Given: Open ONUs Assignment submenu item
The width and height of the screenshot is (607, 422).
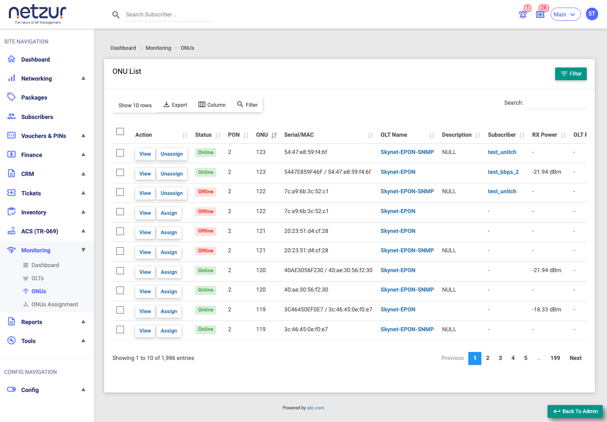Looking at the screenshot, I should pyautogui.click(x=55, y=304).
